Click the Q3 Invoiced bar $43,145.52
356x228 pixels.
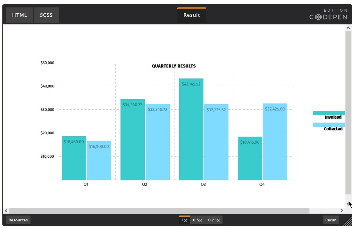pos(191,129)
